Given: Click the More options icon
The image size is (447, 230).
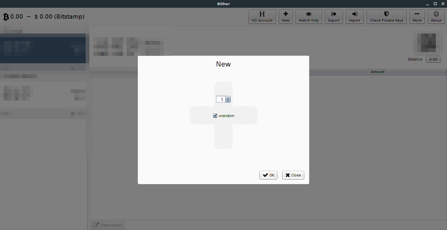Looking at the screenshot, I should (417, 16).
